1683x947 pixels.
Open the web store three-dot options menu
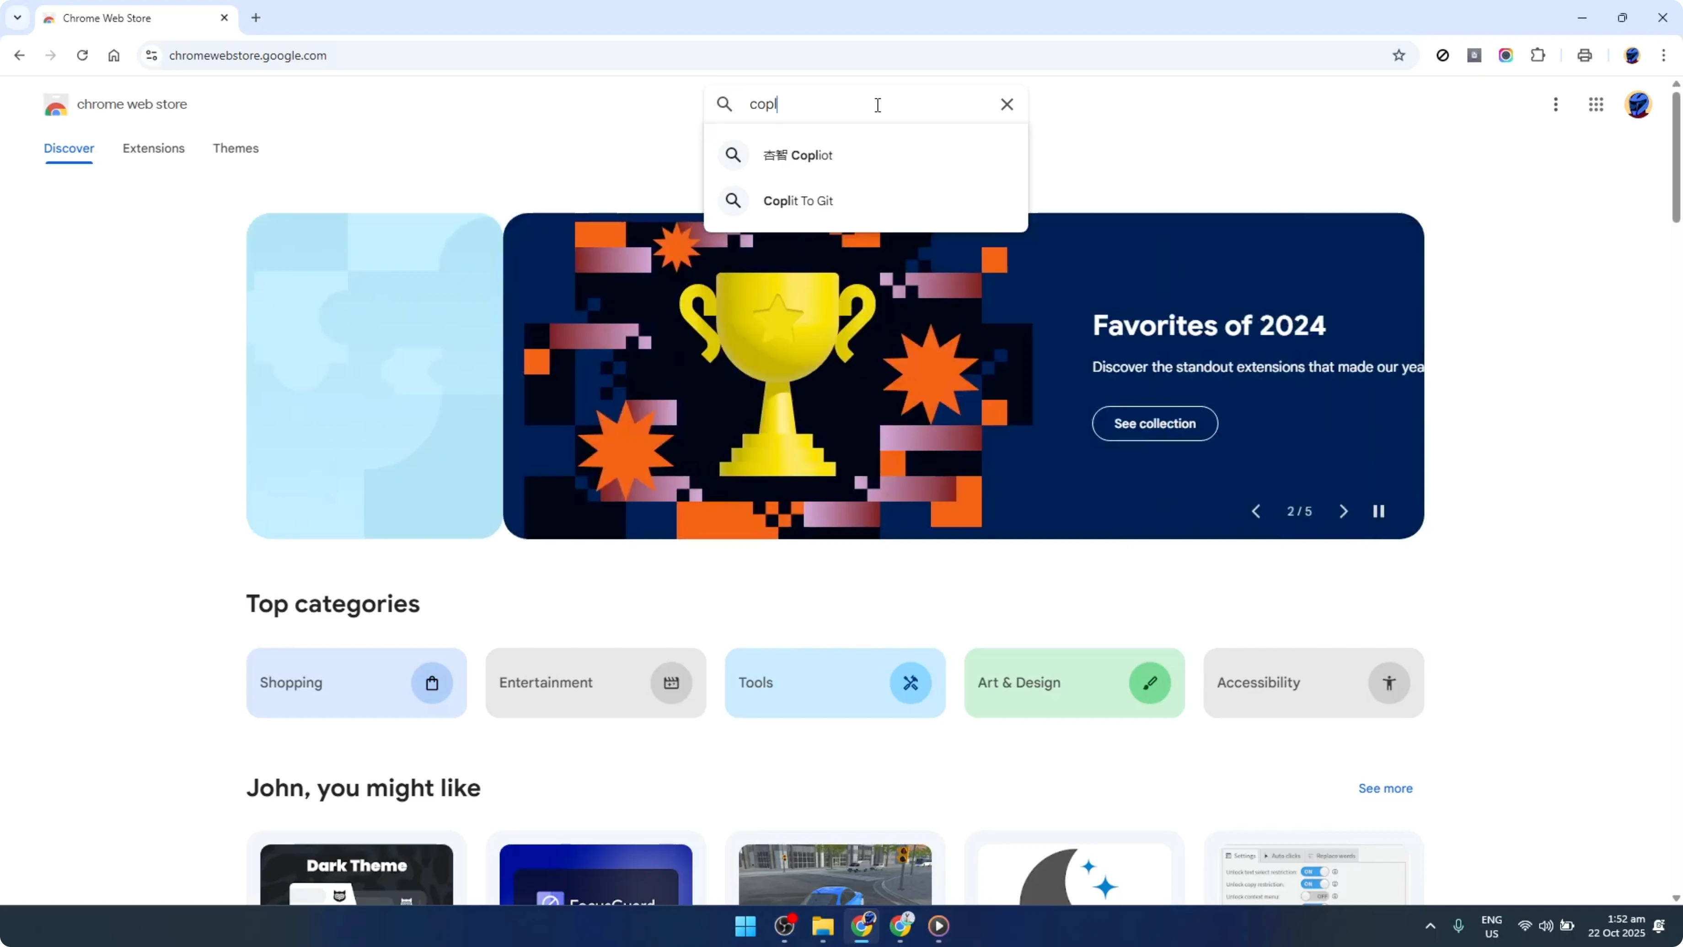[1555, 105]
